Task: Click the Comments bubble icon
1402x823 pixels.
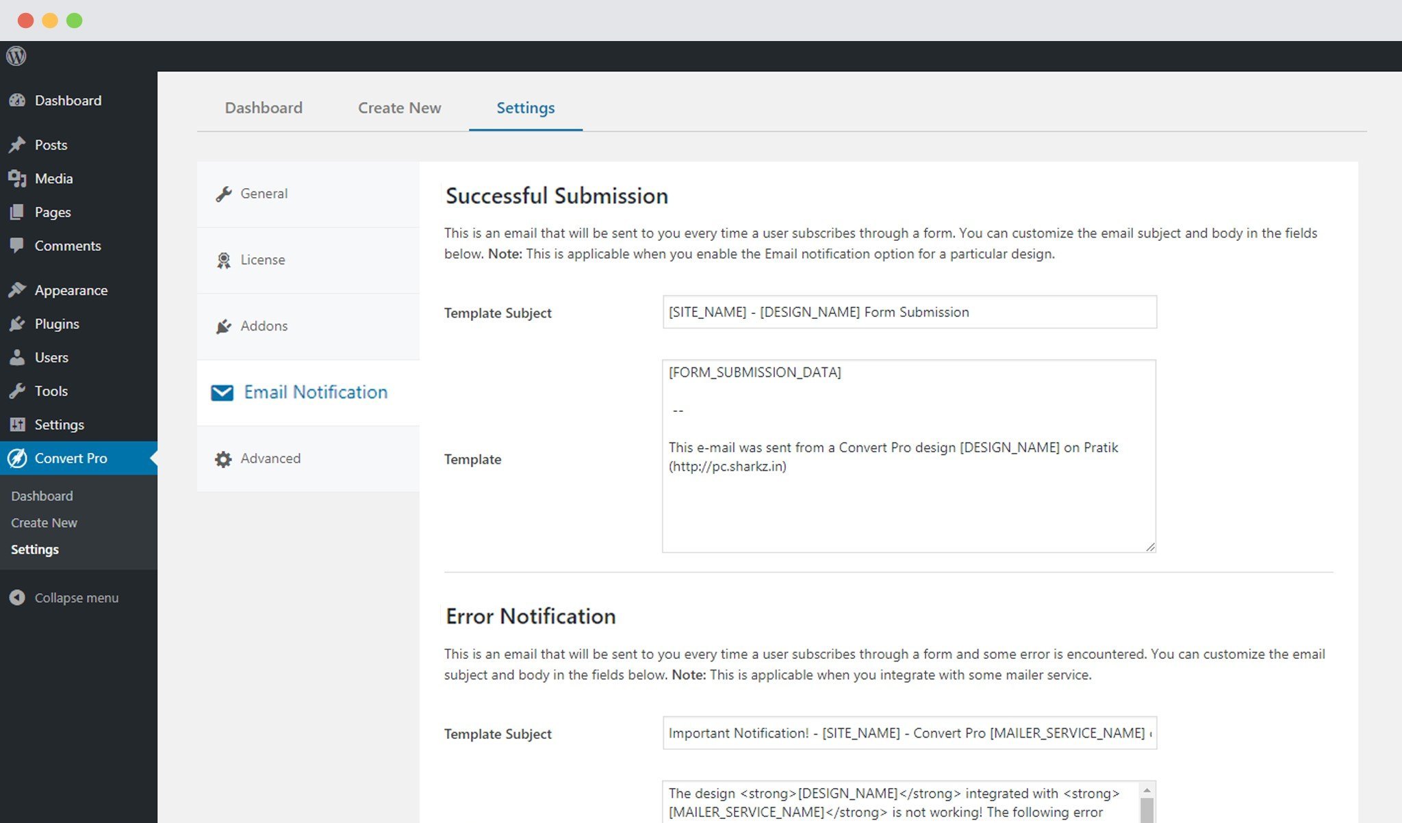Action: 17,246
